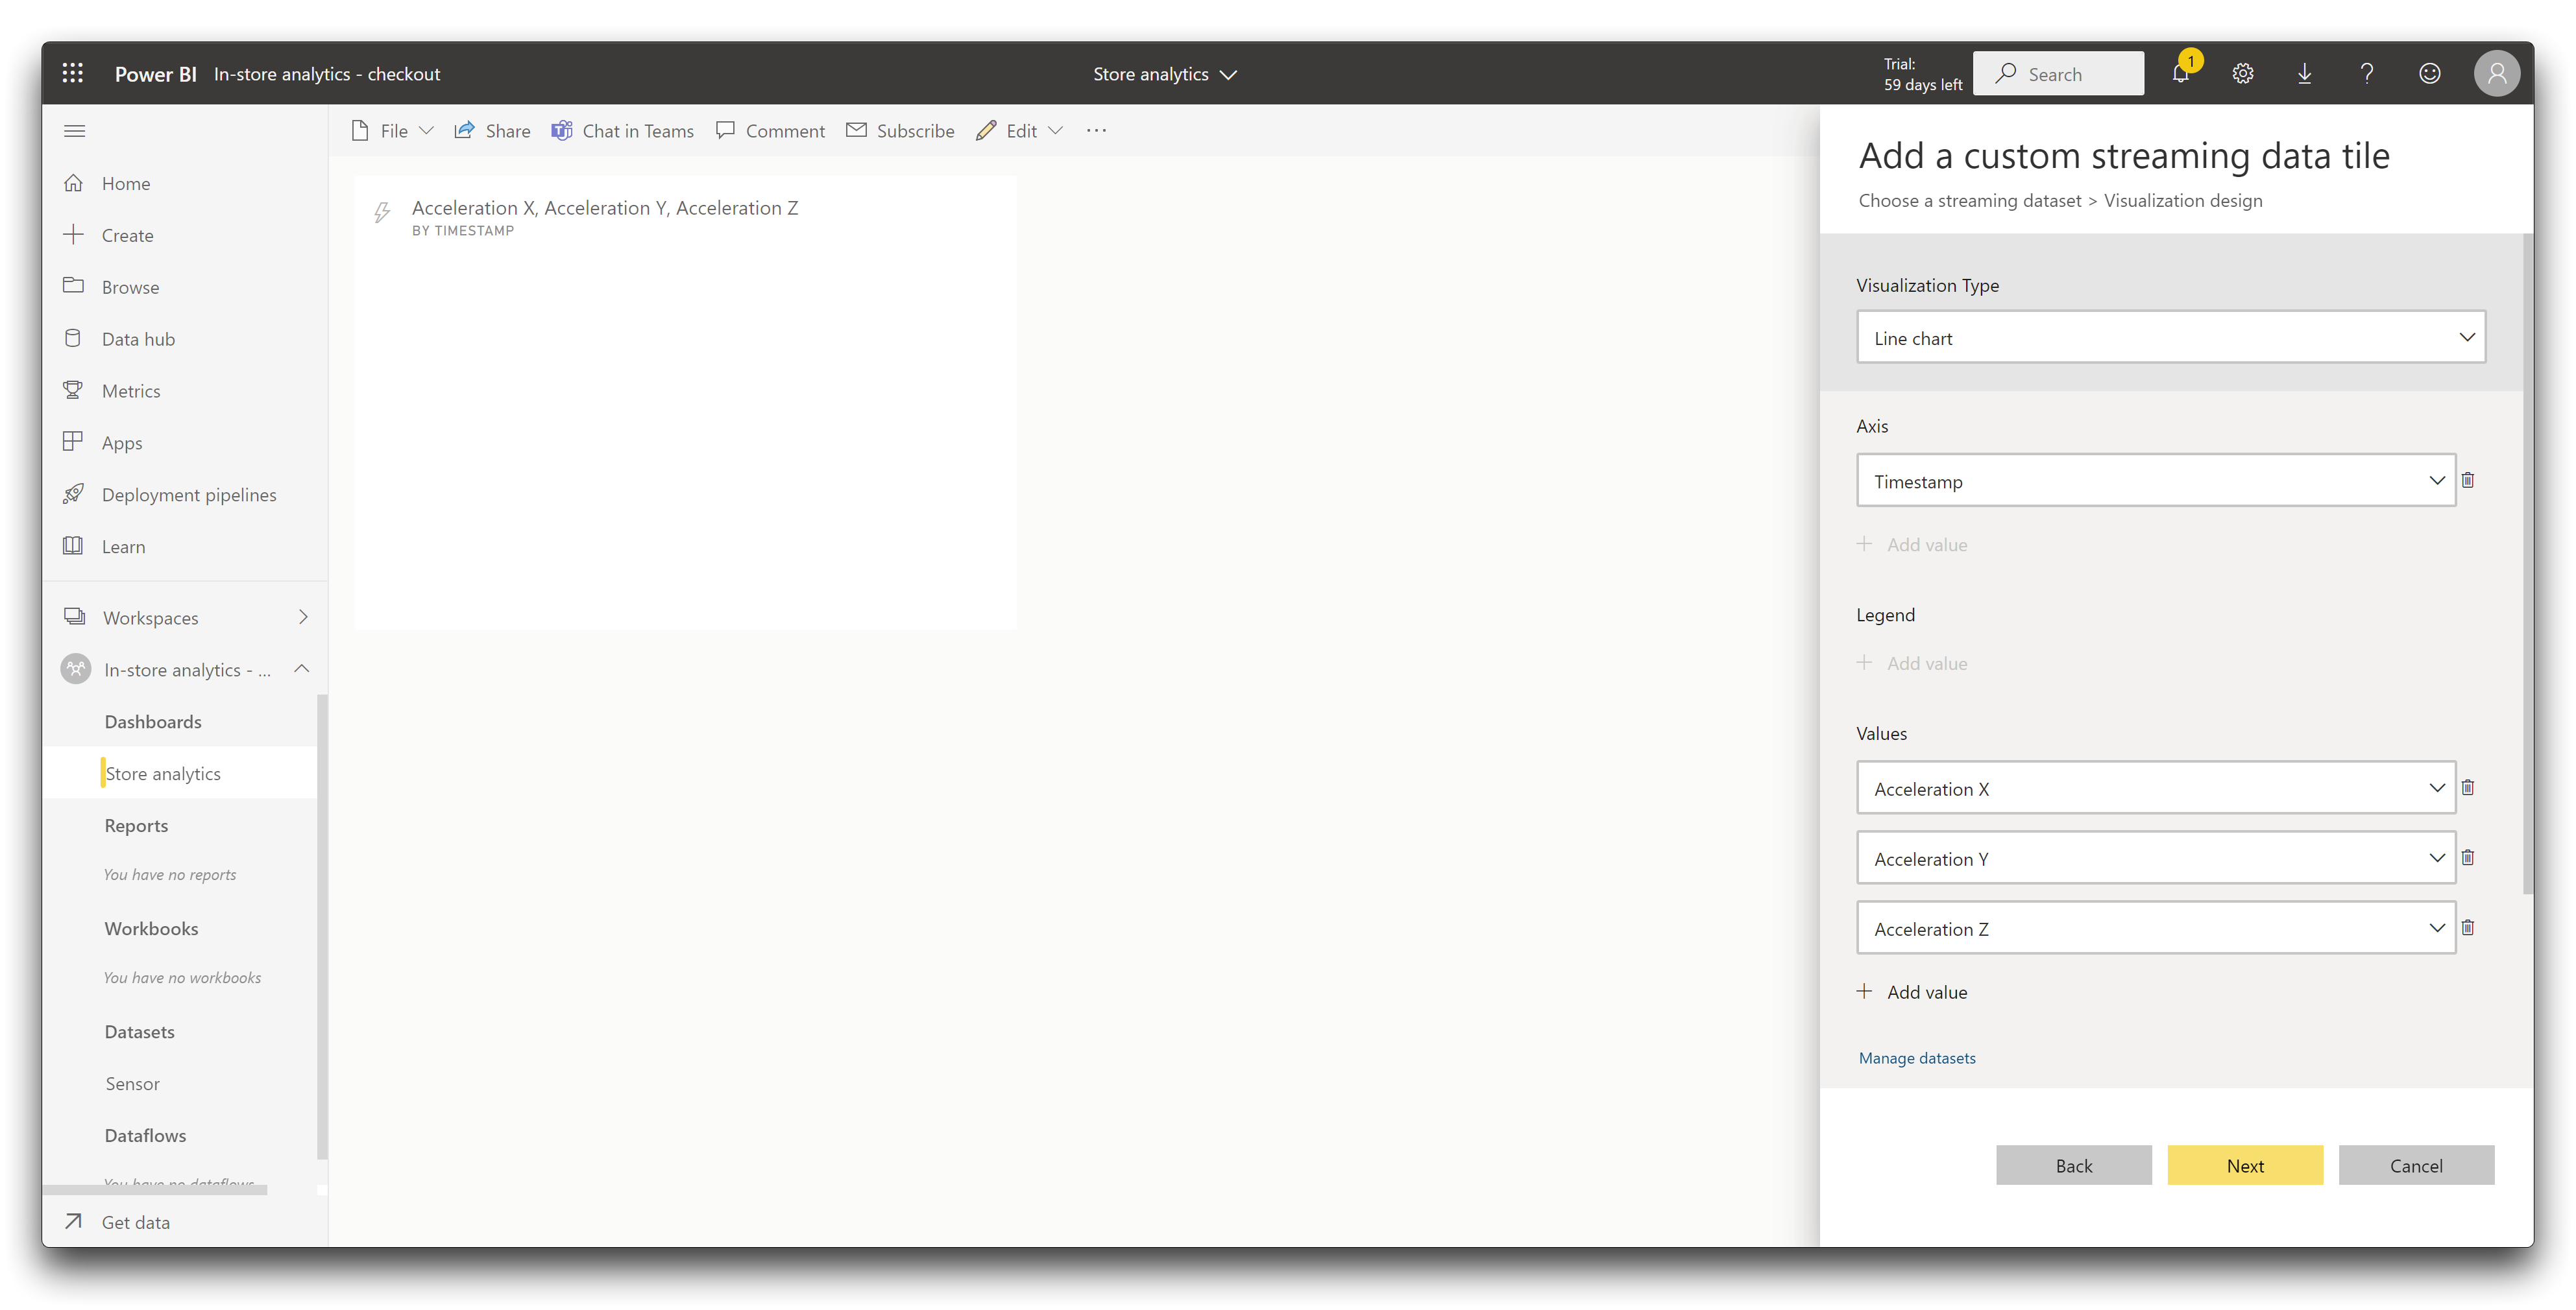Open notifications bell icon
Viewport: 2576px width, 1310px height.
[x=2181, y=73]
